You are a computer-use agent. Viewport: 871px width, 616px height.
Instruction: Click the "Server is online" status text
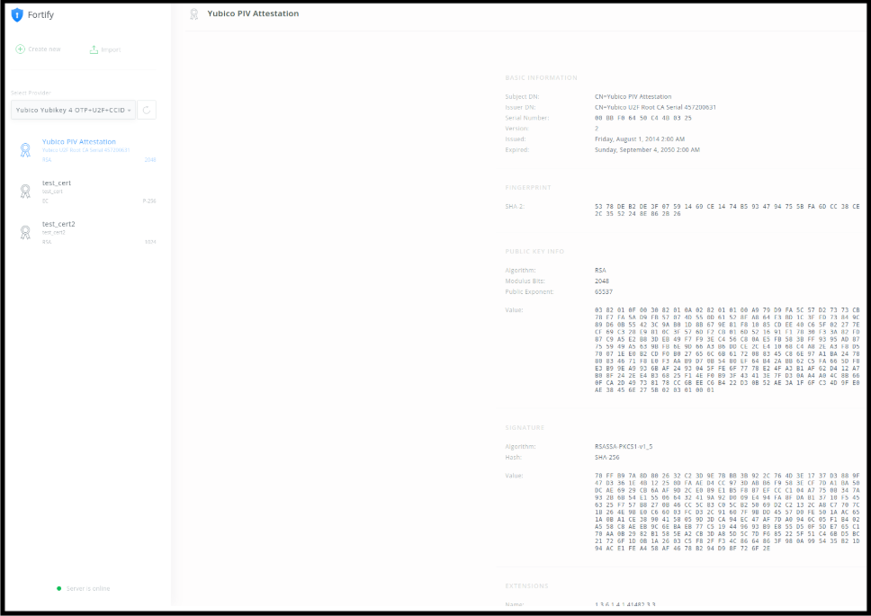pyautogui.click(x=88, y=588)
